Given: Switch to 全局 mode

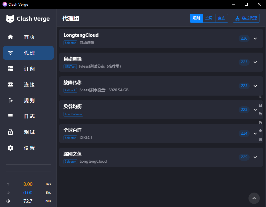Looking at the screenshot, I should pyautogui.click(x=209, y=18).
